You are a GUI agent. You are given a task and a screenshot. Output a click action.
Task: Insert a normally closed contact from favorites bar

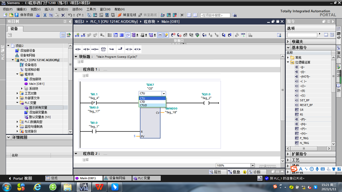(86, 49)
